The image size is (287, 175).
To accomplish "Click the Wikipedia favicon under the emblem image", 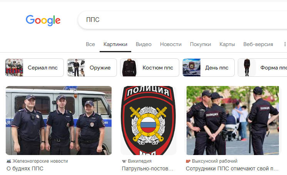I will click(x=124, y=161).
